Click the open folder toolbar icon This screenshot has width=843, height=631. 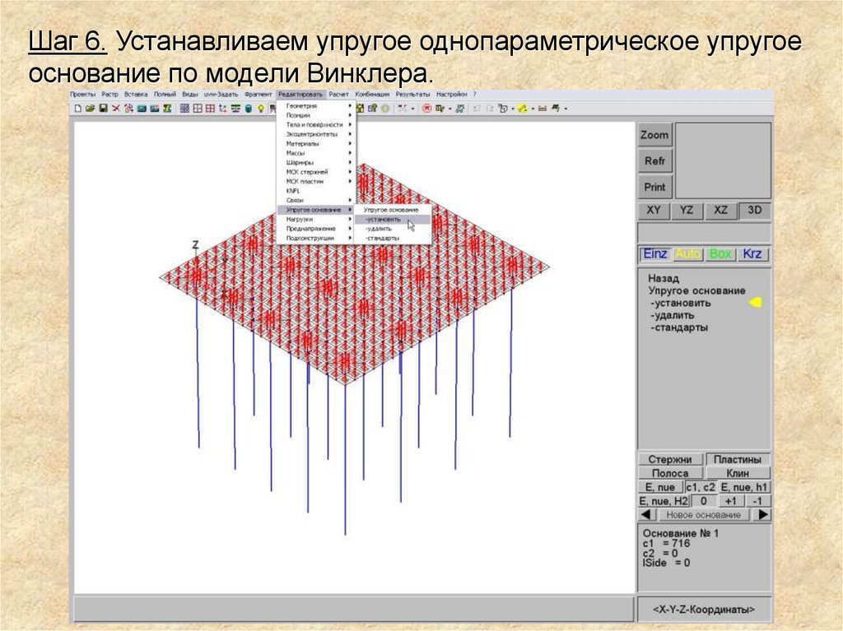point(90,109)
